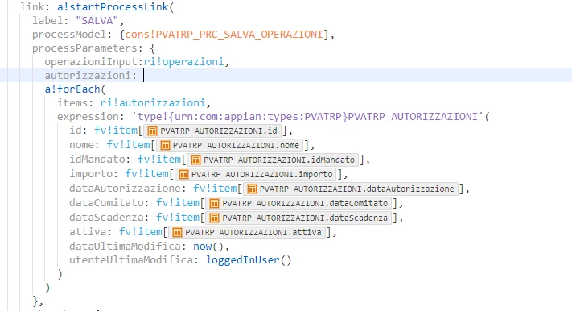Click fv!item on the idMandato line
The width and height of the screenshot is (572, 311).
click(159, 160)
